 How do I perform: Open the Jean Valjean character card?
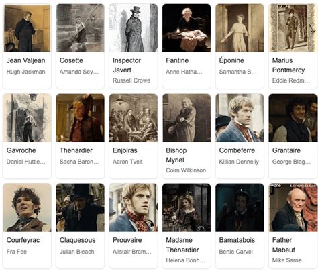(x=27, y=46)
